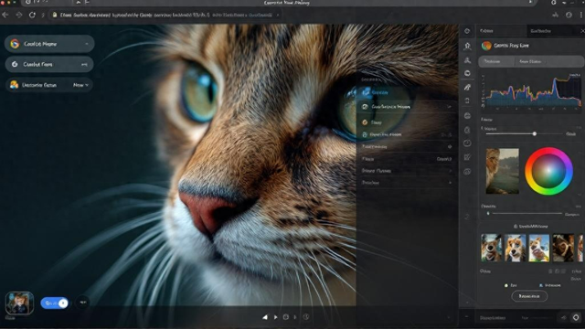Select the yellow dot radio option above the pill button
Viewport: 585px width, 329px height.
[506, 285]
